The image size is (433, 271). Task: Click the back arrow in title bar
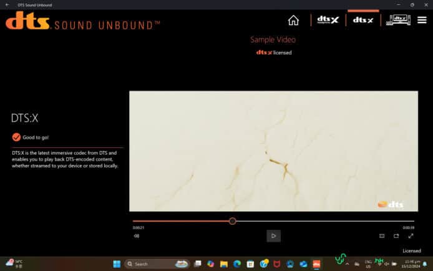[x=7, y=5]
